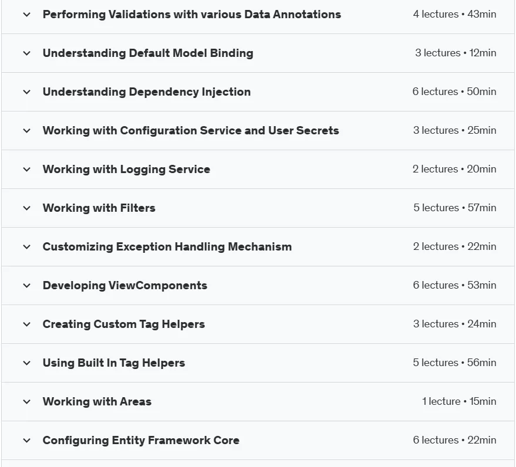Select Working with Areas heading
Image resolution: width=516 pixels, height=467 pixels.
pyautogui.click(x=97, y=401)
